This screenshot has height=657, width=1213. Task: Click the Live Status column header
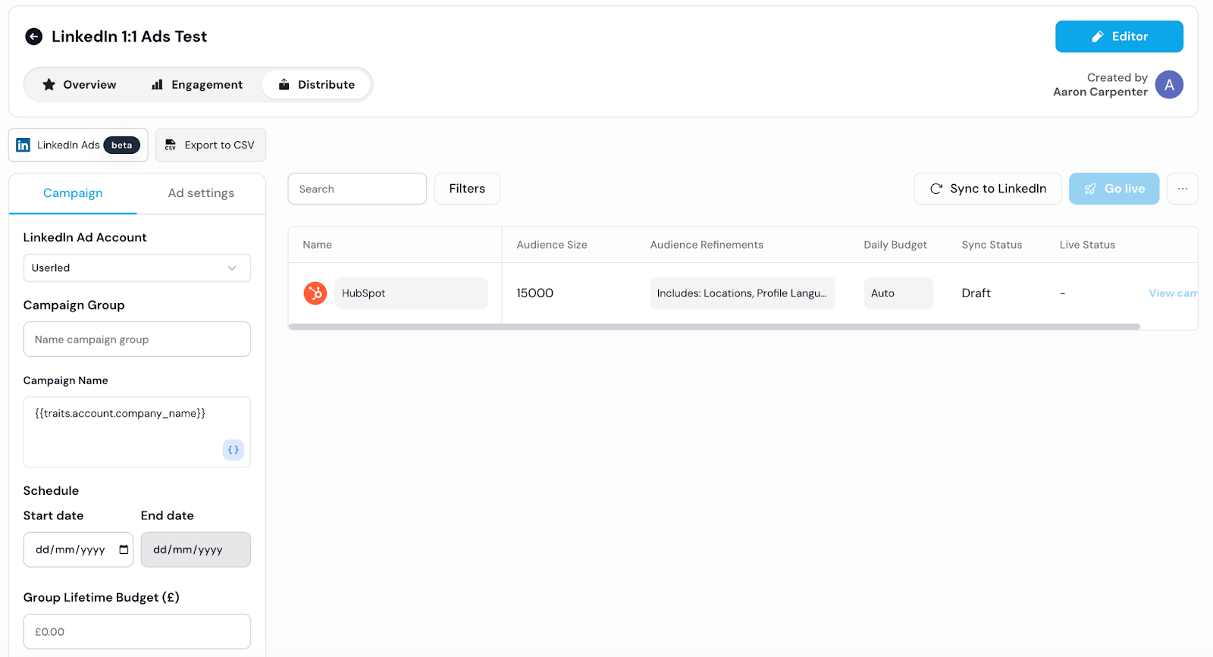pyautogui.click(x=1087, y=245)
